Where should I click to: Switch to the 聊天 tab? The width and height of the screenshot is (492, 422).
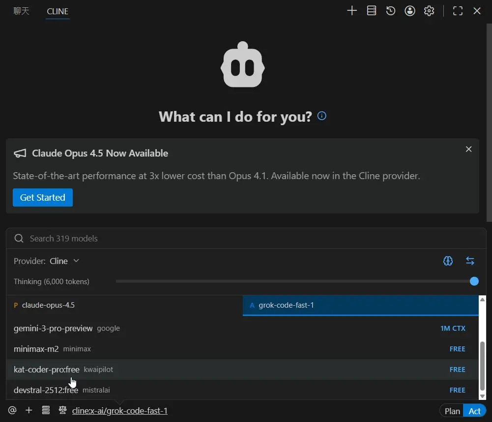(22, 11)
